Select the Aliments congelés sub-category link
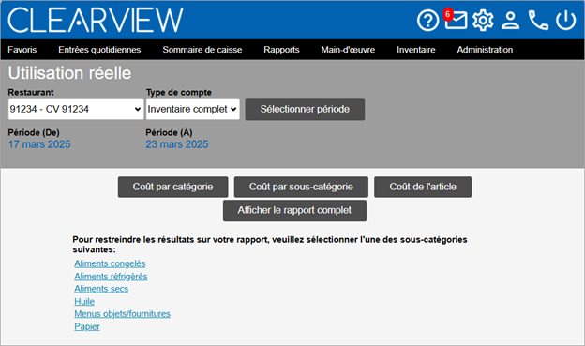Screen dimensions: 585x346 click(x=110, y=263)
